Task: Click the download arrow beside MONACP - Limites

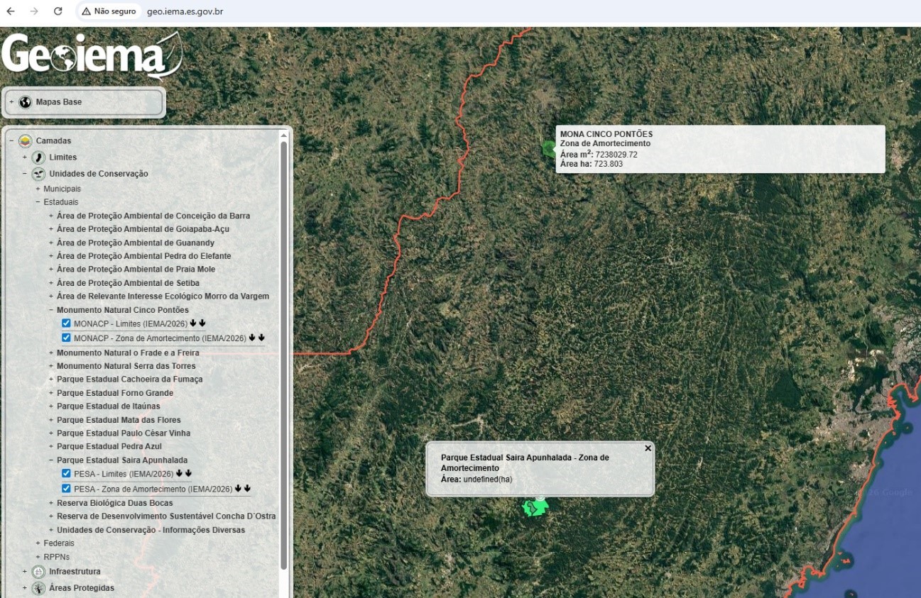Action: (x=193, y=323)
